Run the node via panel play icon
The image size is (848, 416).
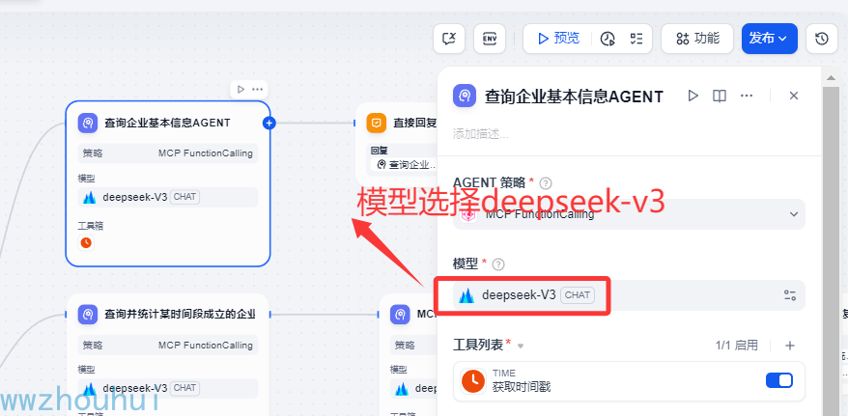click(693, 96)
